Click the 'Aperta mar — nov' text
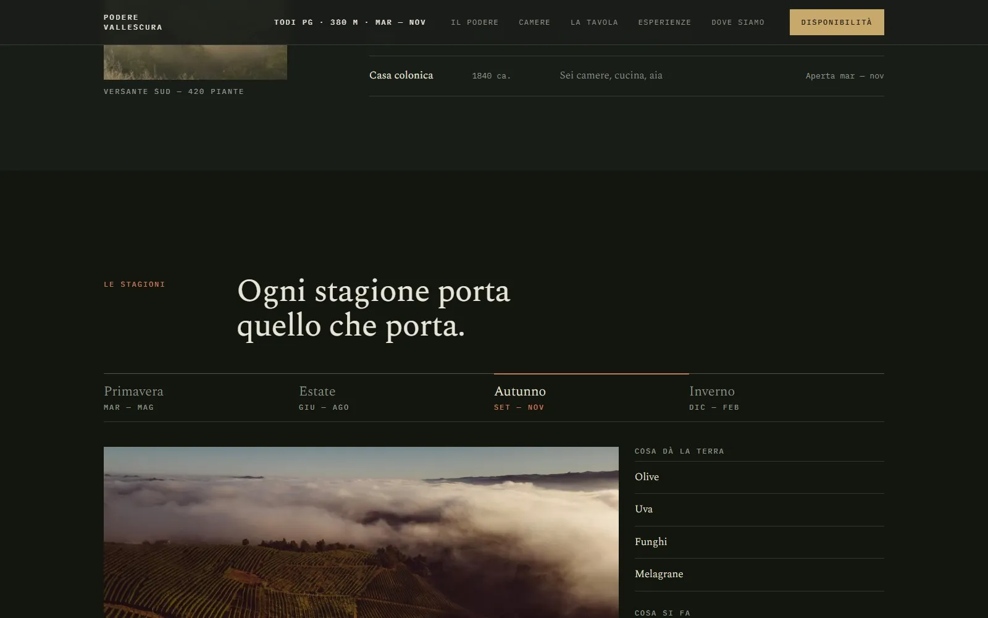 point(845,76)
